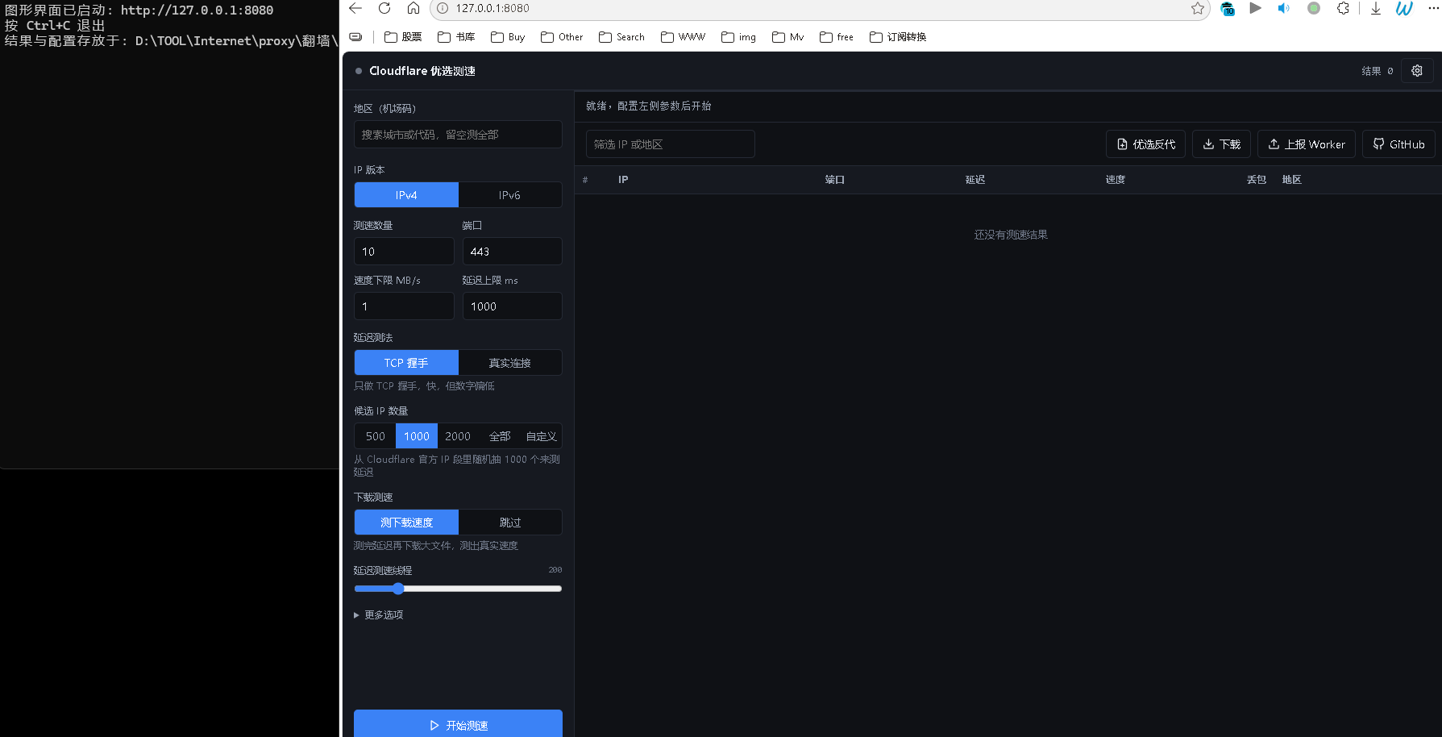Open the settings gear in Cloudflare 优选测速 header
Screen dimensions: 1442x737
[x=1417, y=71]
